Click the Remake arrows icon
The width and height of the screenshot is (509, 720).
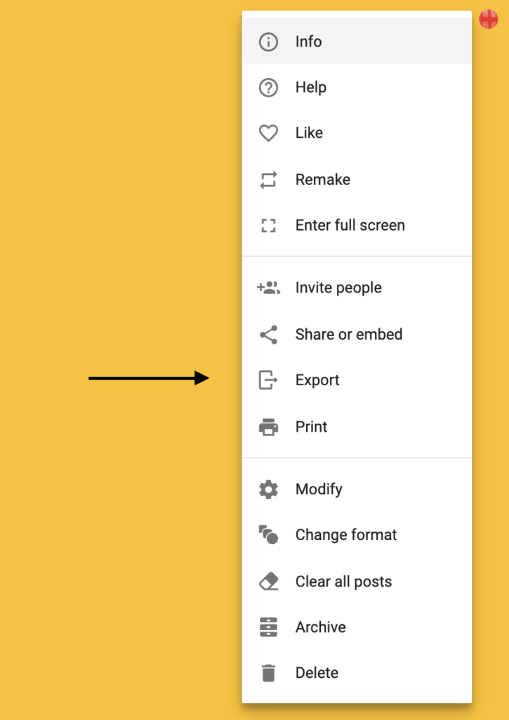[268, 179]
